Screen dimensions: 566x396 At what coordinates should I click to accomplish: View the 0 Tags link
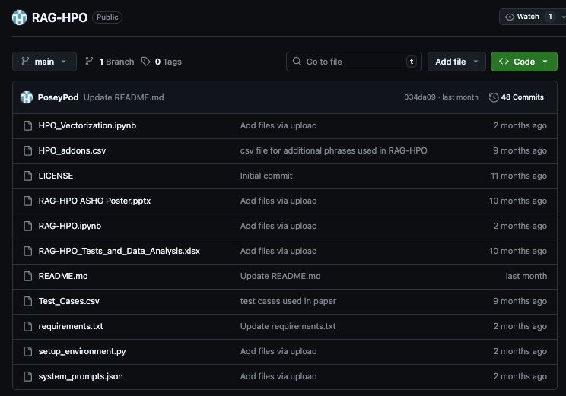tap(161, 62)
